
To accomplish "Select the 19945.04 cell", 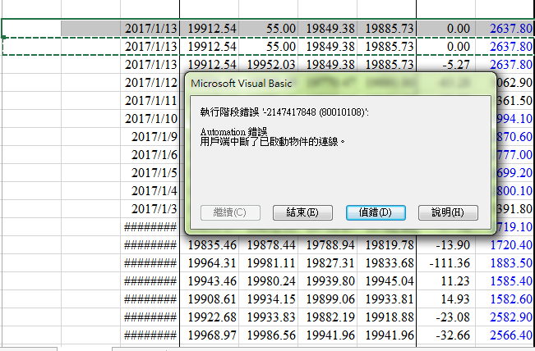I will pos(386,280).
